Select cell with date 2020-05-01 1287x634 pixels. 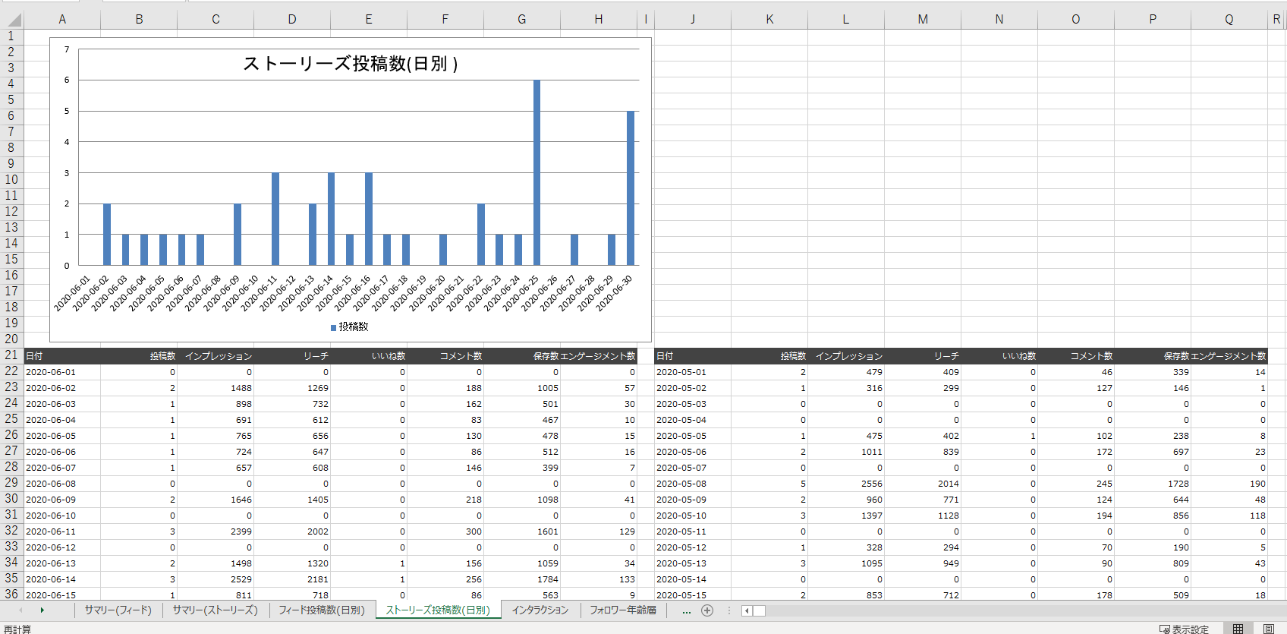(x=692, y=372)
